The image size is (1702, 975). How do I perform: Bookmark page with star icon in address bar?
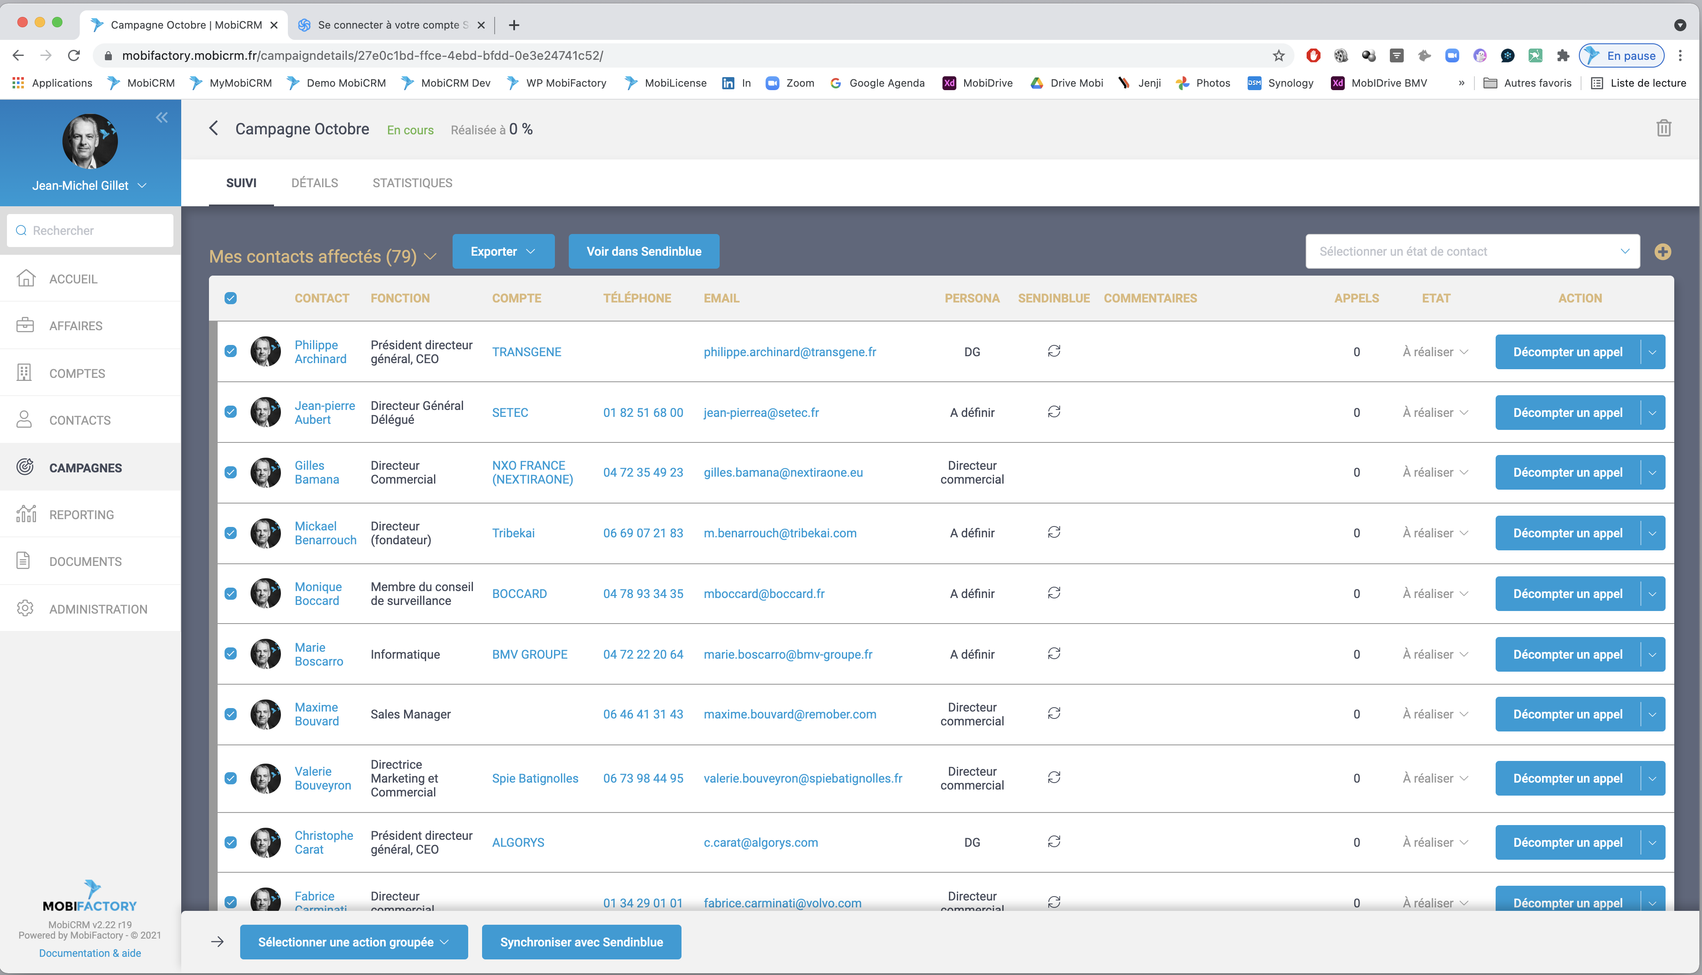click(1278, 55)
